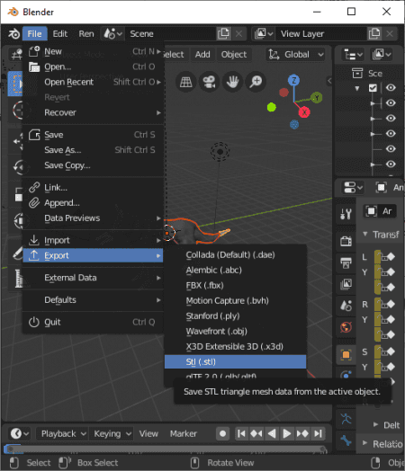The image size is (405, 471).
Task: Collapse the scene collection tree arrow
Action: 357,88
